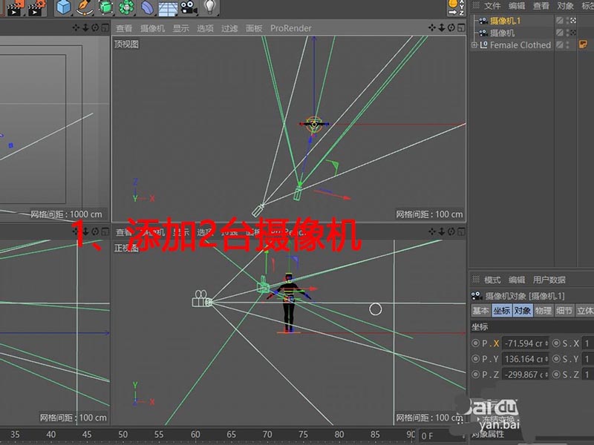Viewport: 594px width, 445px height.
Task: Click the Camera creation icon in top toolbar
Action: (187, 8)
